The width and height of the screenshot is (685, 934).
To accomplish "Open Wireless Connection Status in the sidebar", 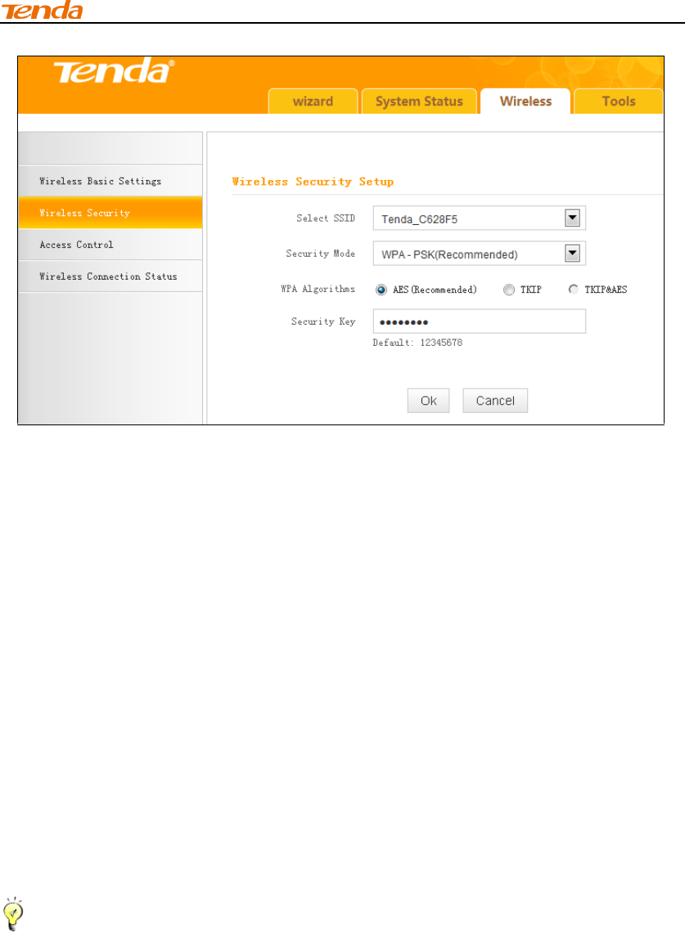I will (110, 276).
